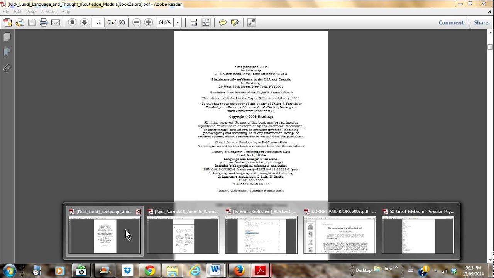Open the media player taskbar icon

coord(59,271)
